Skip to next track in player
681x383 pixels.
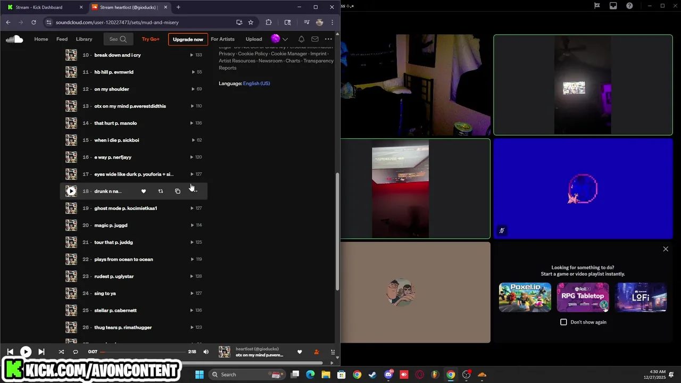click(x=41, y=352)
